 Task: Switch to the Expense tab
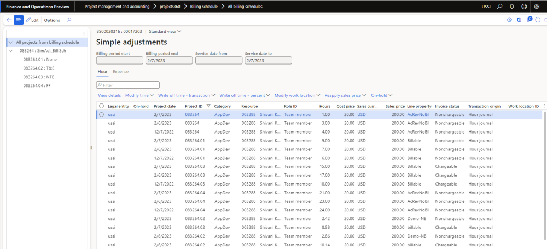tap(120, 72)
